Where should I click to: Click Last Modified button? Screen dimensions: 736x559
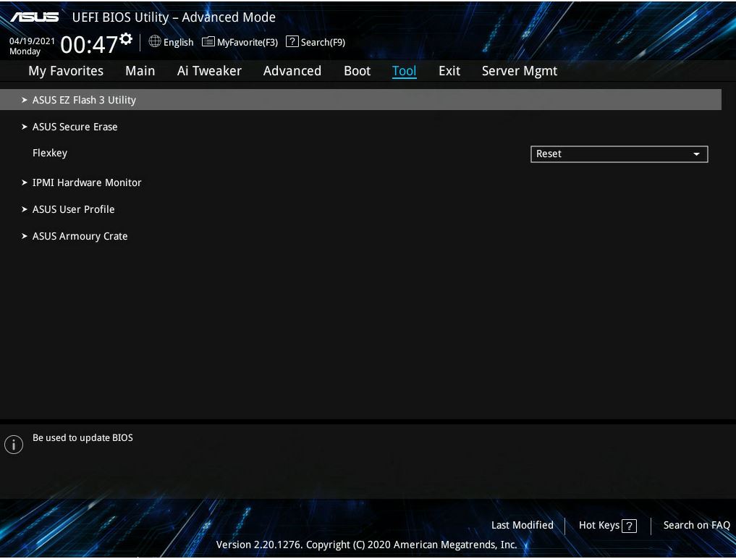(522, 525)
